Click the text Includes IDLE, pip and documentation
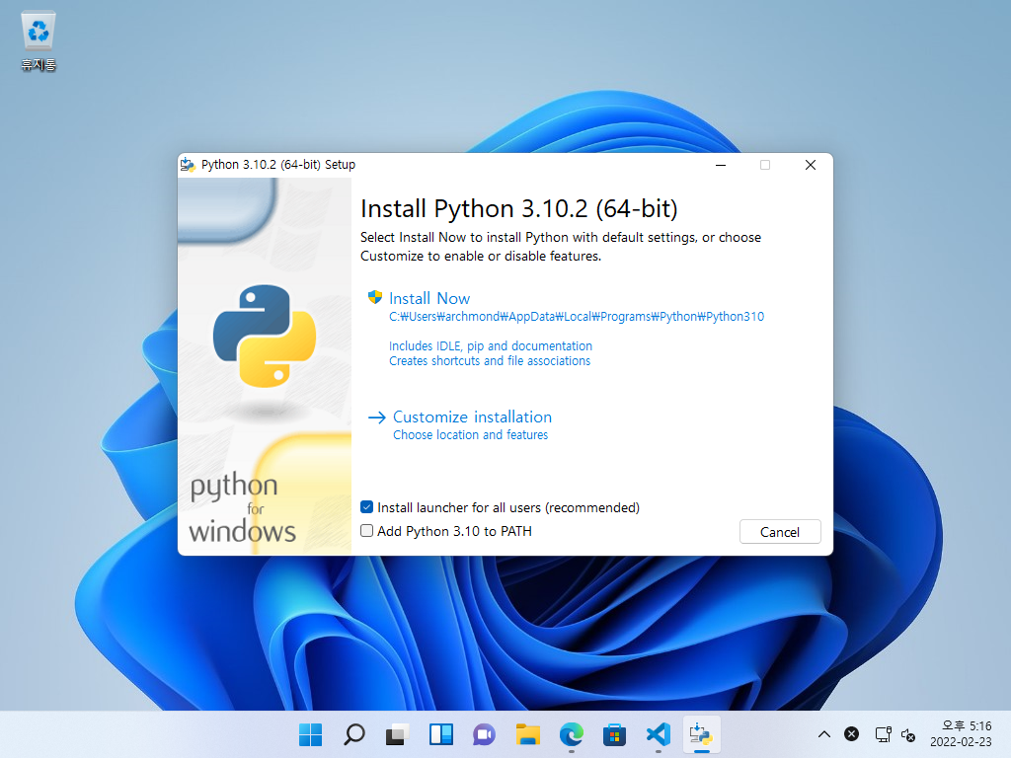 pos(491,346)
